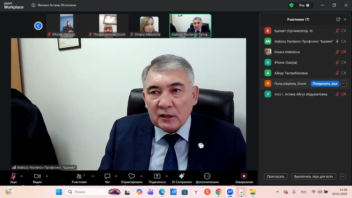Image resolution: width=352 pixels, height=198 pixels.
Task: Open the Отреагировать reactions panel
Action: pyautogui.click(x=131, y=176)
